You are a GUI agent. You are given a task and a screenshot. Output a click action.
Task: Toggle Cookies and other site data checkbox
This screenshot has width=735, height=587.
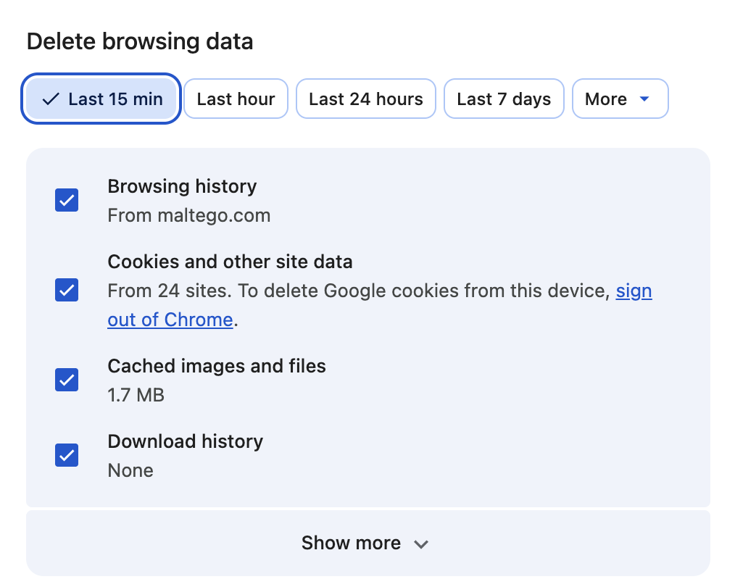[x=67, y=291]
